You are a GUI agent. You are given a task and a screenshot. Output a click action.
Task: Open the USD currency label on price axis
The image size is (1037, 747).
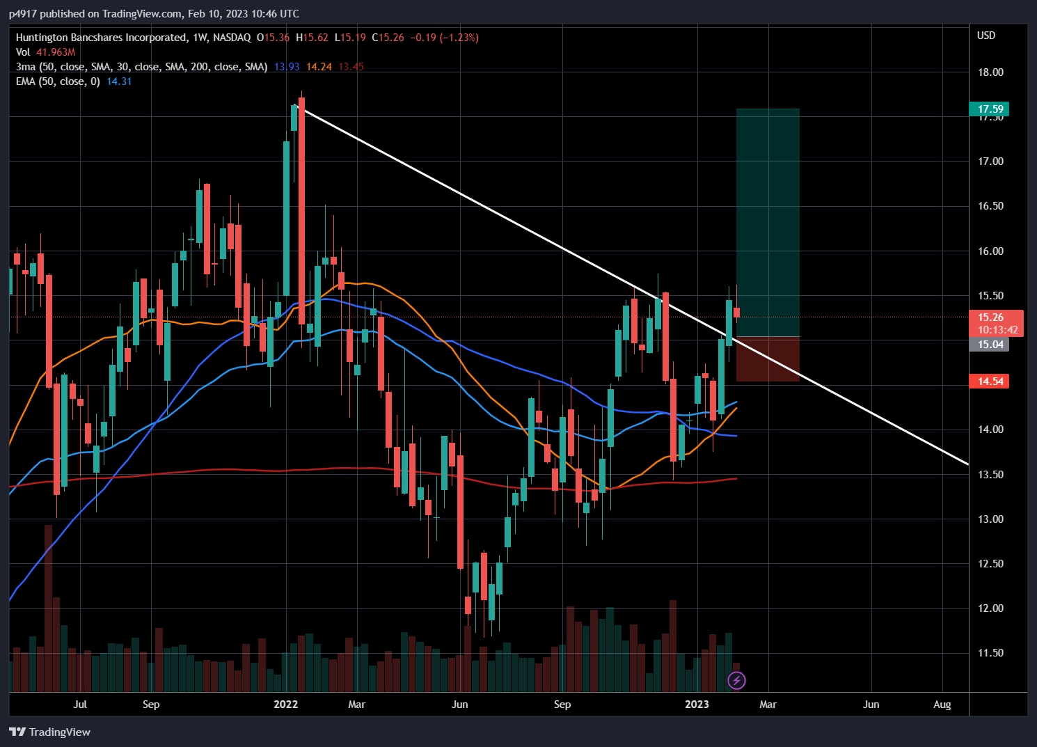(986, 36)
